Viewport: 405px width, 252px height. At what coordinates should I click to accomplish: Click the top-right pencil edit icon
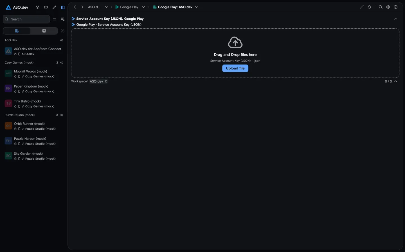pos(362,7)
